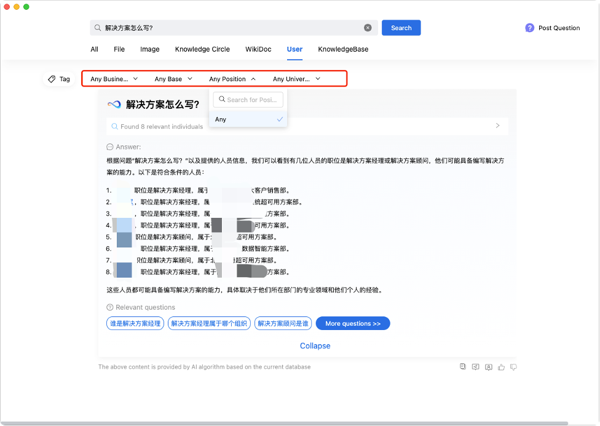Switch to the WikiDoc tab
Image resolution: width=600 pixels, height=426 pixels.
(x=258, y=49)
